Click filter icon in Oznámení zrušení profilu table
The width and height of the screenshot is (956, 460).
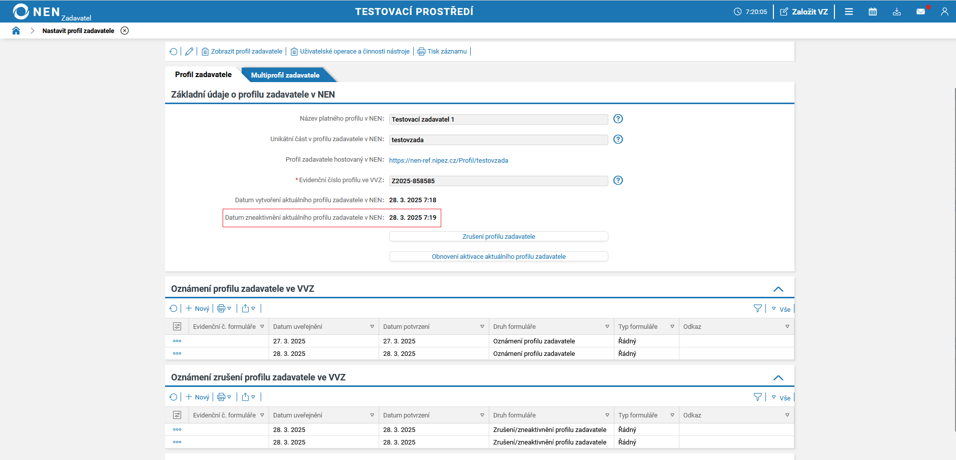[757, 397]
